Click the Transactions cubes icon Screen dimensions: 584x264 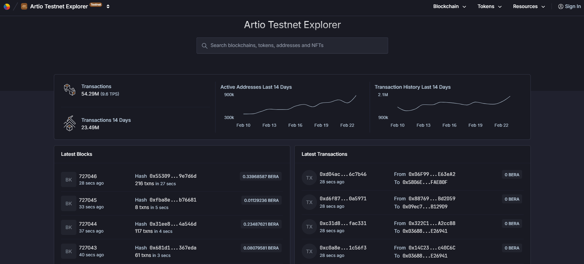coord(70,90)
